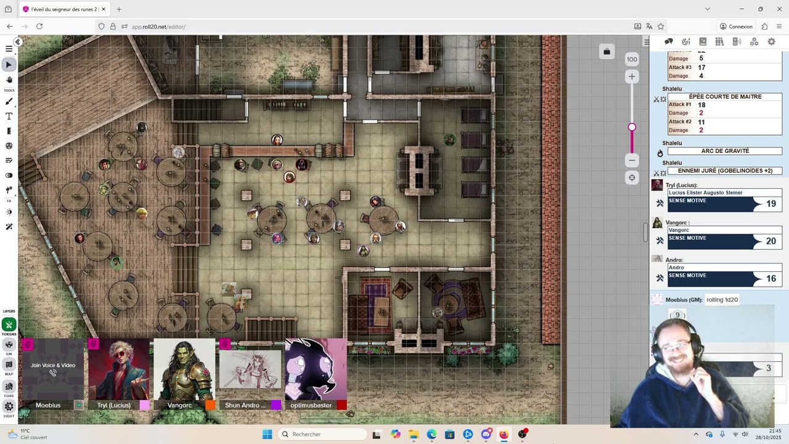Click the zoom in plus button
Screen dimensions: 789x444
point(632,76)
